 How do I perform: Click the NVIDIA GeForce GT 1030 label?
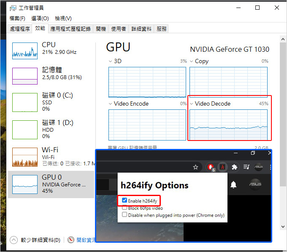point(230,50)
